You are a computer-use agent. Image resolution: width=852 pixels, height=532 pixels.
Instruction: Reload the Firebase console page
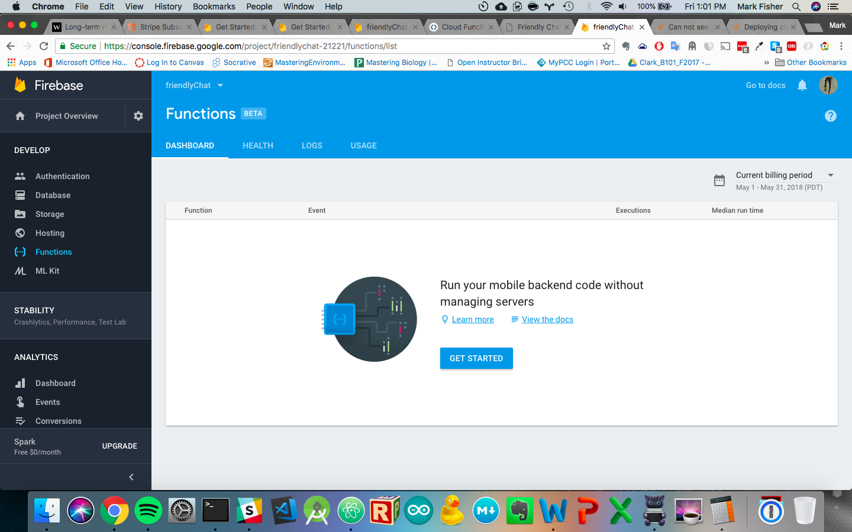[x=44, y=46]
